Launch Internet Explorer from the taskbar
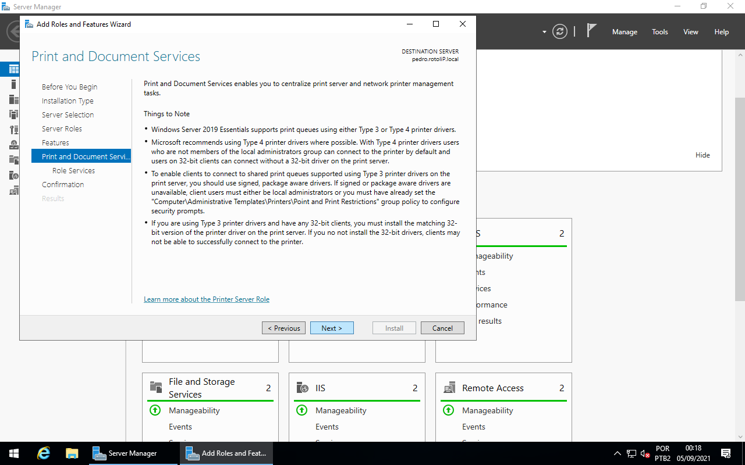Image resolution: width=745 pixels, height=465 pixels. pos(44,453)
